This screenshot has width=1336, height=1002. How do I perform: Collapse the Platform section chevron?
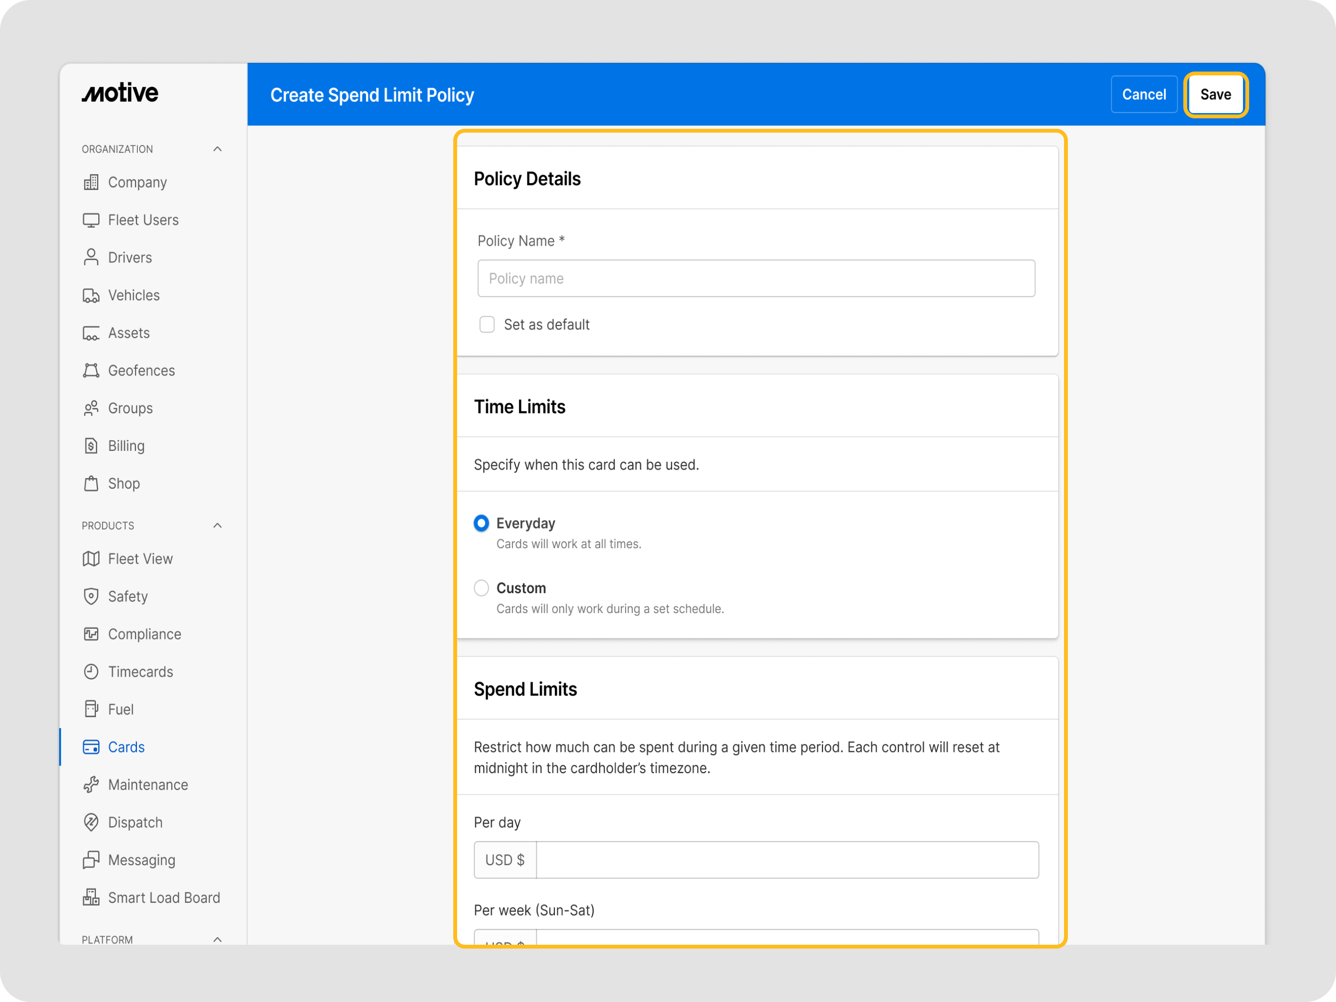click(218, 939)
